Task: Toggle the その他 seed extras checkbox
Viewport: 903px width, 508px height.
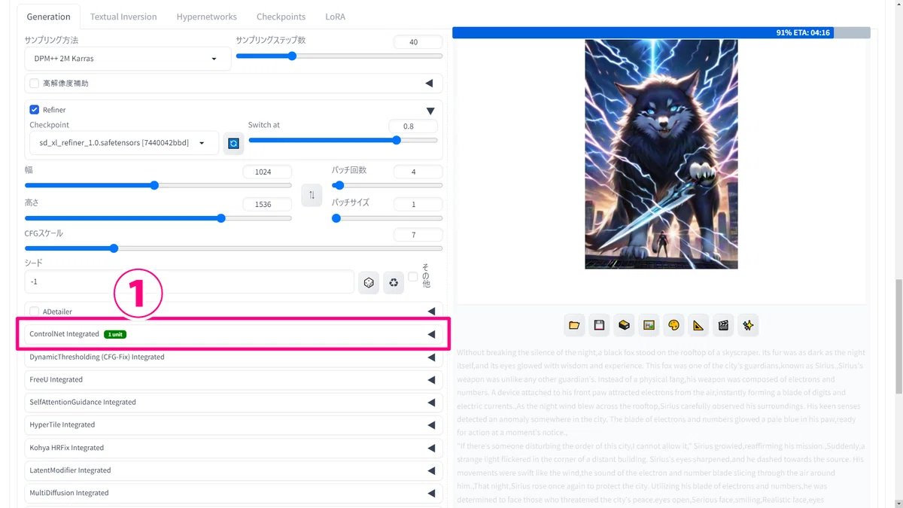Action: (x=412, y=277)
